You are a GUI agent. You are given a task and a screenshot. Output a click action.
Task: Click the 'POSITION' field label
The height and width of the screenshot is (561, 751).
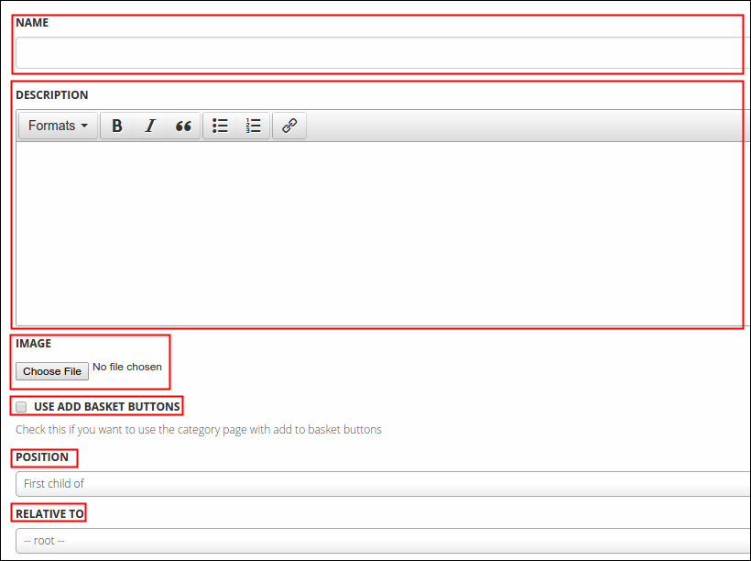(42, 456)
